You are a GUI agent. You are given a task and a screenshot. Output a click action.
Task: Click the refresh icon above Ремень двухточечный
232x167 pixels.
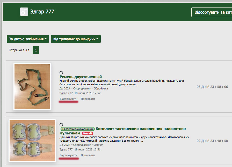coord(61,73)
